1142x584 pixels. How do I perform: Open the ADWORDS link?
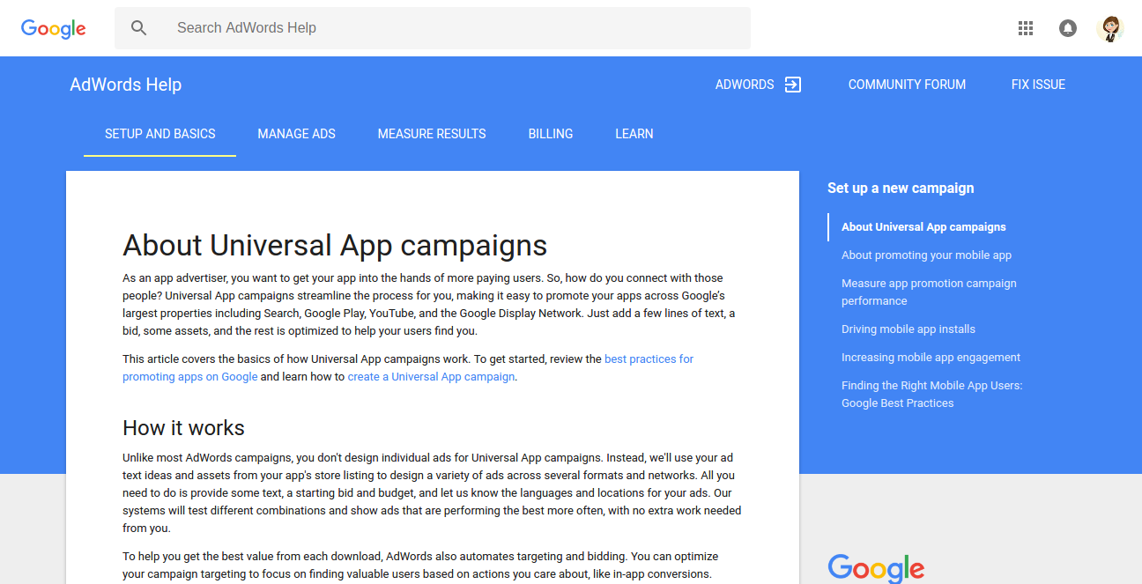(745, 85)
